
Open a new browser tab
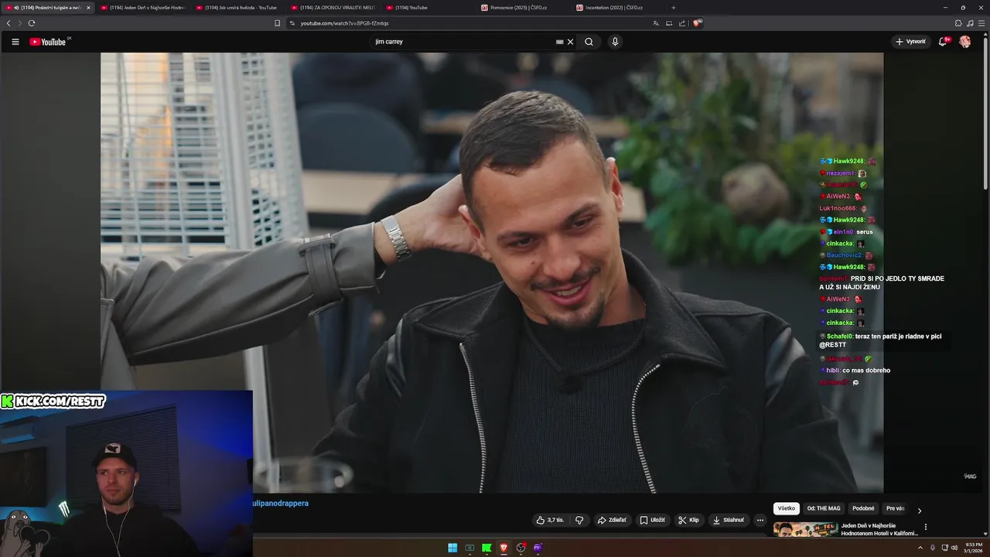coord(673,8)
